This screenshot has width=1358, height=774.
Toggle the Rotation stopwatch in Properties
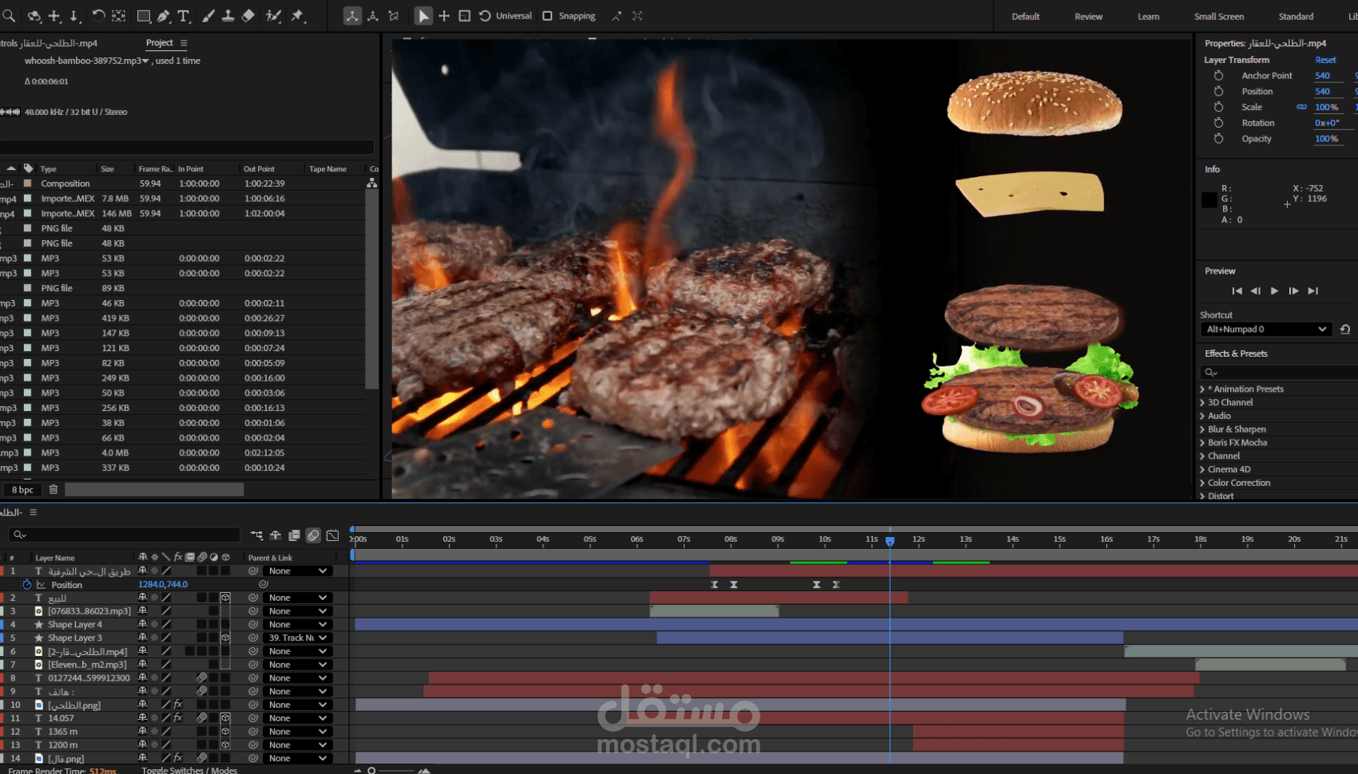pyautogui.click(x=1218, y=123)
